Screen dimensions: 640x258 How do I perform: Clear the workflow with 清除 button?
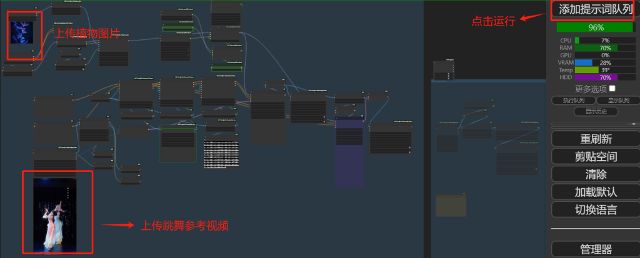(596, 174)
